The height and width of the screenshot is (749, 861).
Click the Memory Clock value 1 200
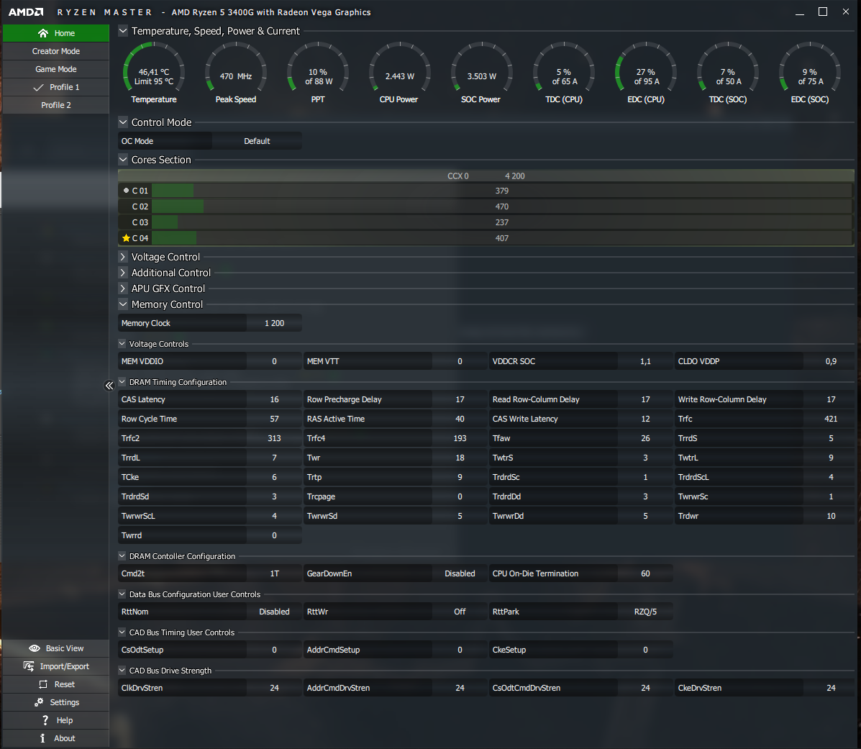point(274,324)
